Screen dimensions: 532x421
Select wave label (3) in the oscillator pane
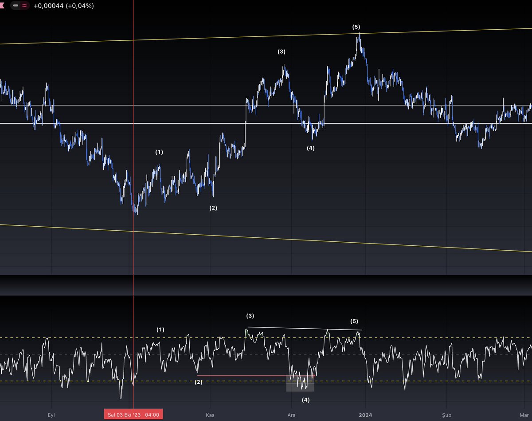click(x=250, y=316)
